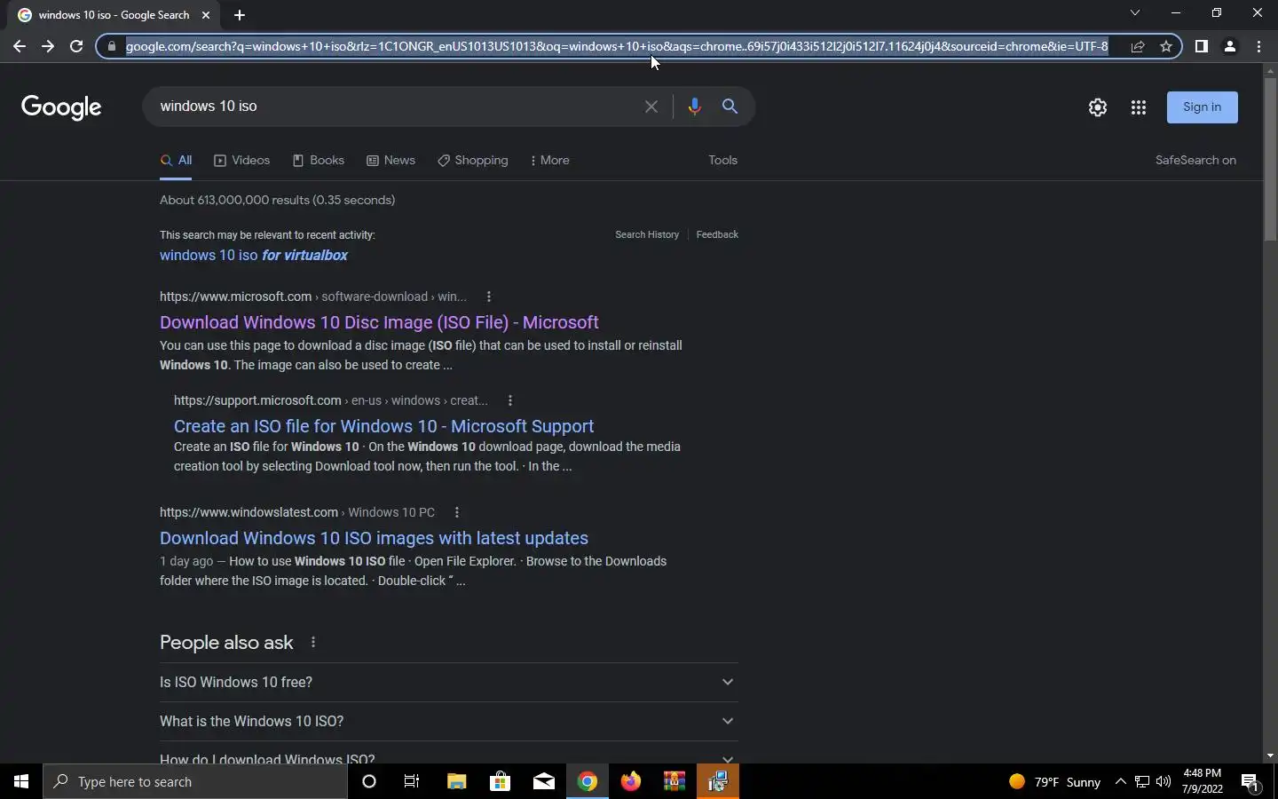Image resolution: width=1278 pixels, height=799 pixels.
Task: Go forward one page in Chrome
Action: click(x=48, y=46)
